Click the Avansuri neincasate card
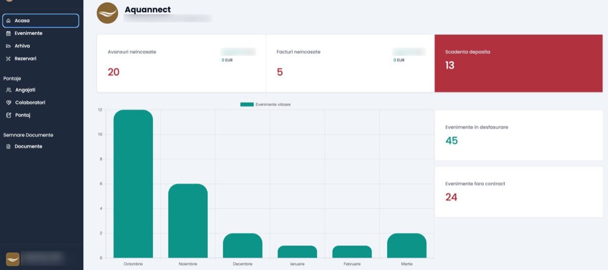608x270 pixels. (181, 63)
